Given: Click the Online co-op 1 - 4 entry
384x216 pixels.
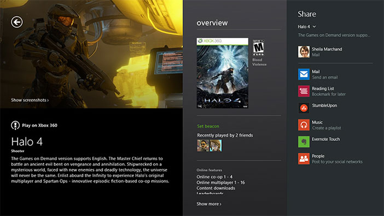Looking at the screenshot, I should pos(214,177).
